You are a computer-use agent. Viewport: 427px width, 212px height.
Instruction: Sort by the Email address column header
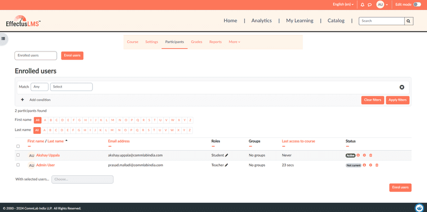coord(119,142)
